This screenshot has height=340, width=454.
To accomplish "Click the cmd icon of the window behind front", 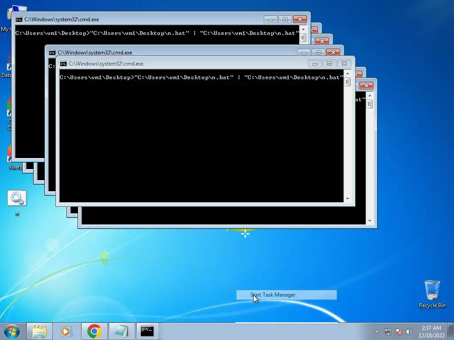I will click(52, 53).
